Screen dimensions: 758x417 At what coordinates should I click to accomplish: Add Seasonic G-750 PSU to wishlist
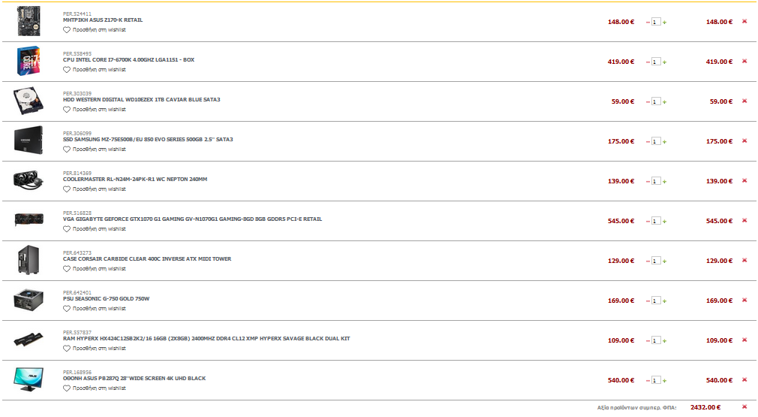point(95,309)
